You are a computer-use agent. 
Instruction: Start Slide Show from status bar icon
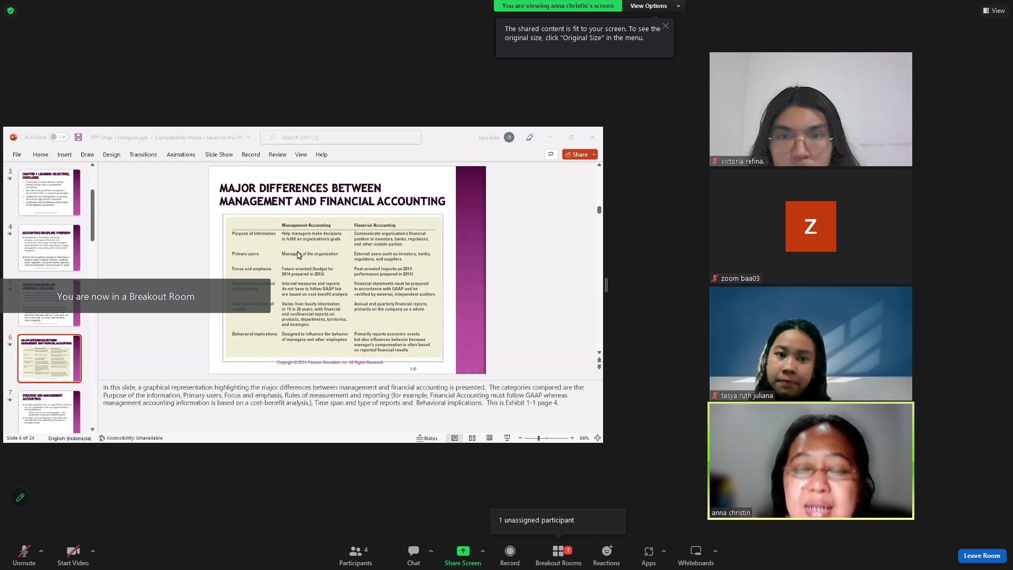point(507,438)
